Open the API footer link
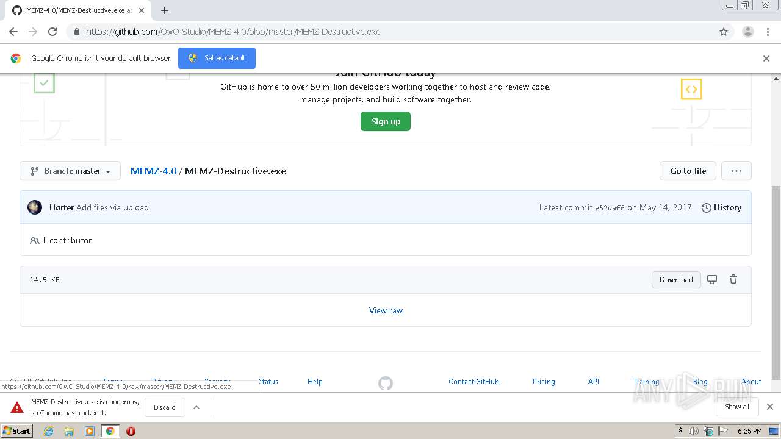Viewport: 781px width, 439px height. [594, 382]
